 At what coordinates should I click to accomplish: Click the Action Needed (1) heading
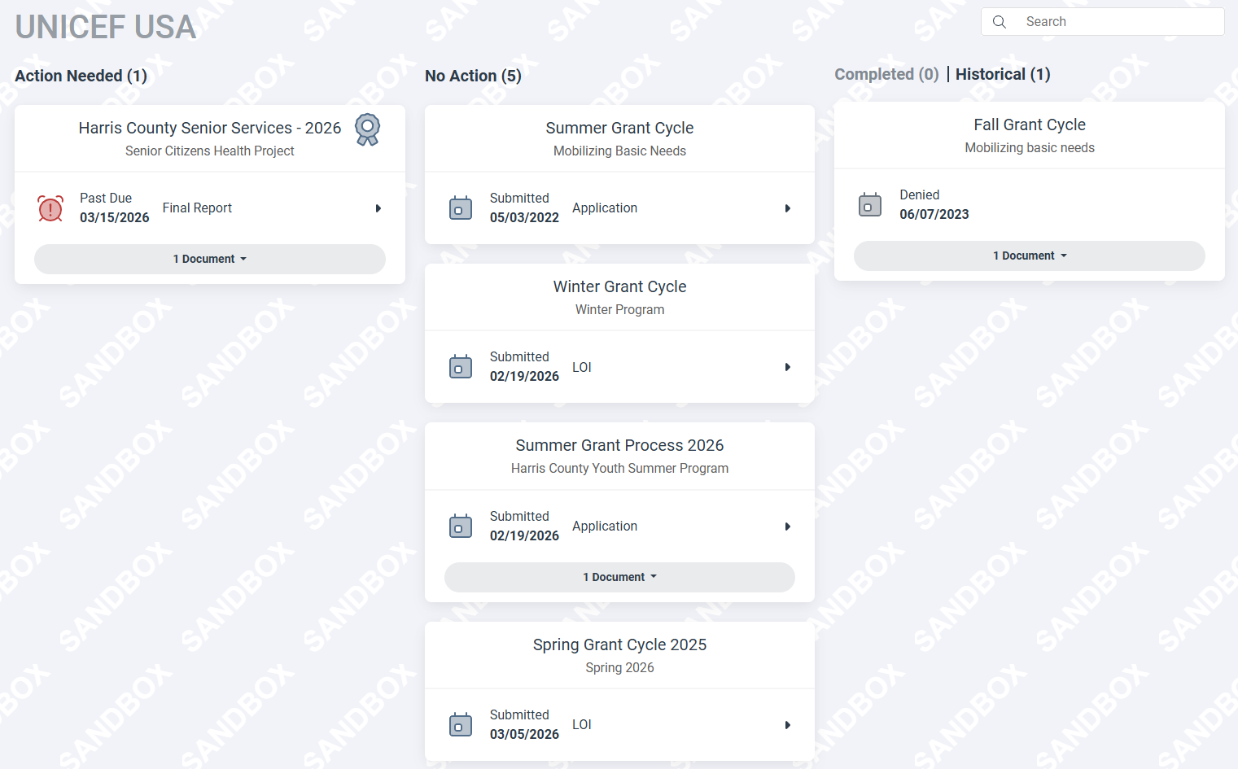click(x=81, y=76)
